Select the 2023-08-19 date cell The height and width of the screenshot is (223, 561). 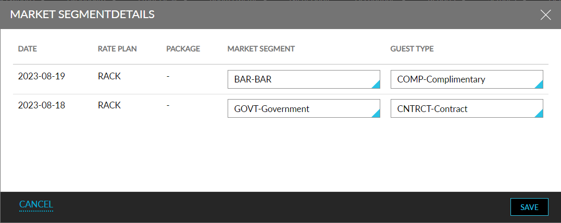click(x=42, y=76)
